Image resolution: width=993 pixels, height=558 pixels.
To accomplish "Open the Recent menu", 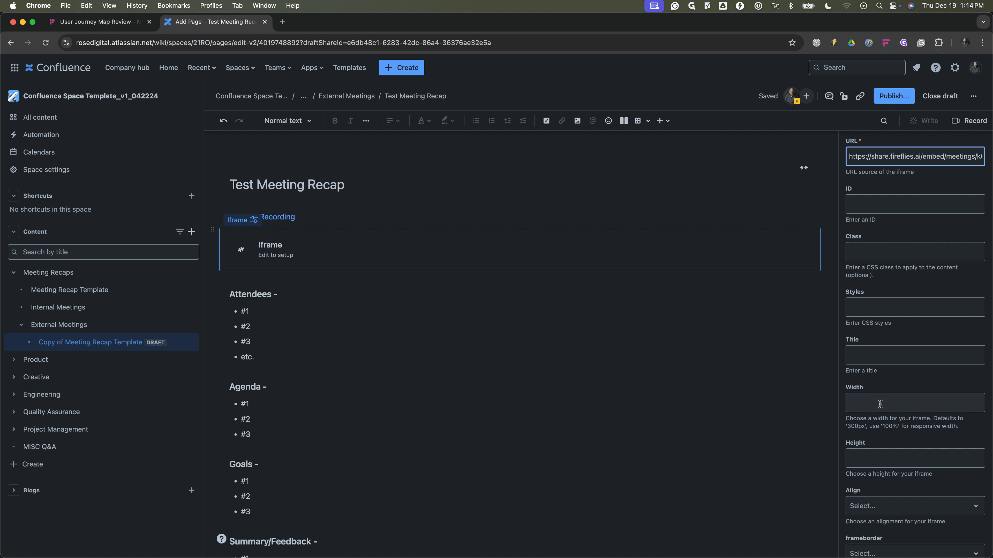I will [202, 68].
